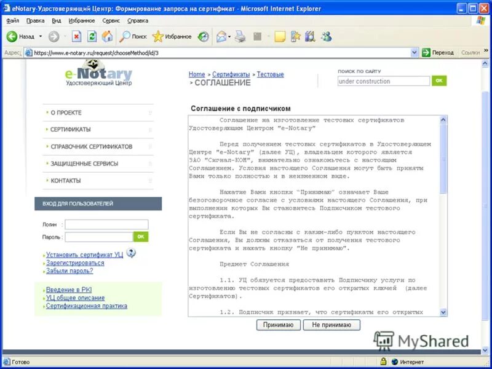The height and width of the screenshot is (369, 492).
Task: Click the Принимаю button
Action: coord(279,325)
